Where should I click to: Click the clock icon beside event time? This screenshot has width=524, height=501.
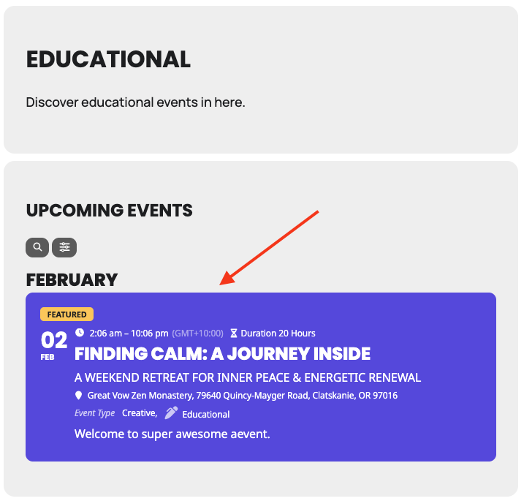click(80, 333)
